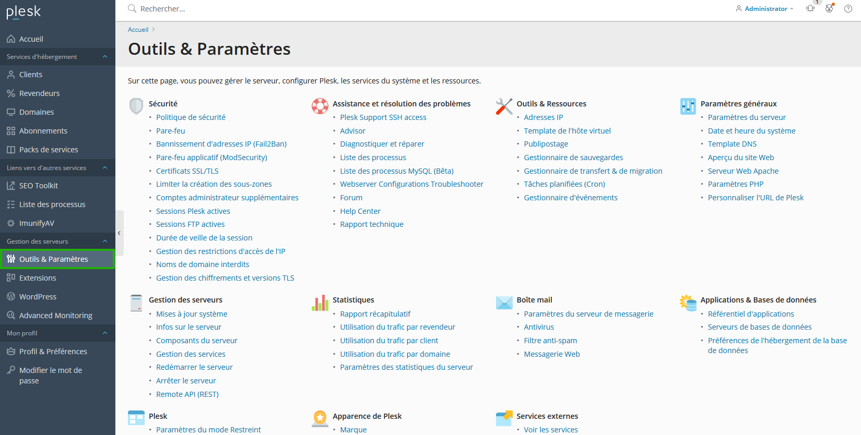Open Gestion des services link
The height and width of the screenshot is (435, 861).
(x=191, y=354)
